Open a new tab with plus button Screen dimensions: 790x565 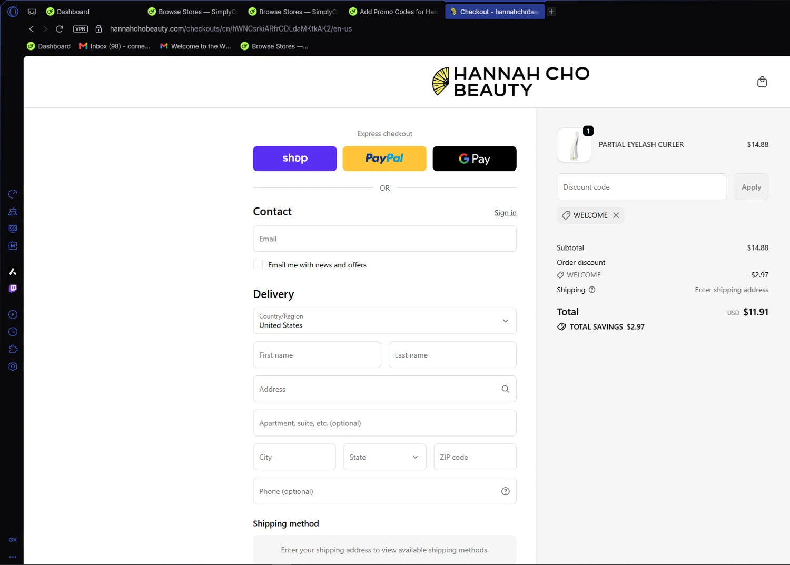click(x=551, y=12)
